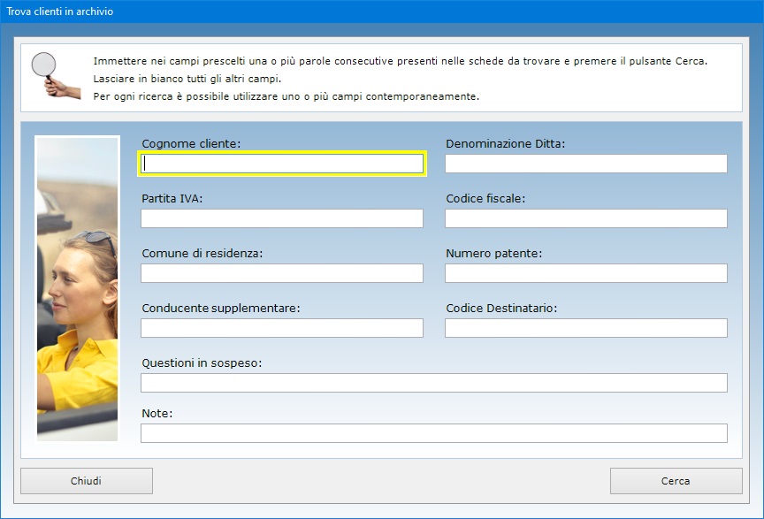Click the 'Note:' label text
The width and height of the screenshot is (764, 519).
pyautogui.click(x=157, y=413)
